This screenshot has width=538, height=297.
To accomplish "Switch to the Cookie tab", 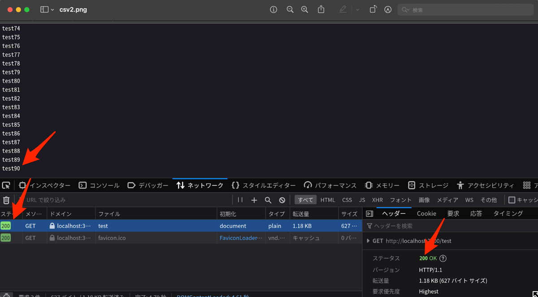I will [426, 213].
